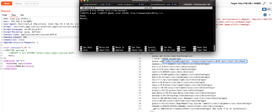
Task: Click the '<name>Amy &a2;</name>' line
Action: tap(19, 64)
